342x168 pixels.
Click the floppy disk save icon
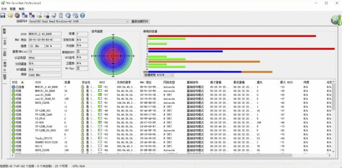(3, 15)
